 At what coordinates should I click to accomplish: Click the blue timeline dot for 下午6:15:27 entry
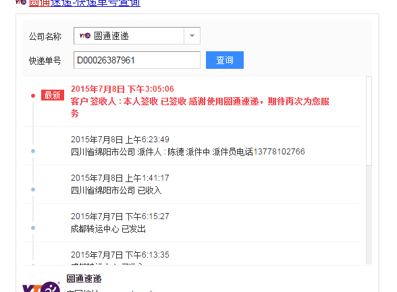(x=33, y=228)
